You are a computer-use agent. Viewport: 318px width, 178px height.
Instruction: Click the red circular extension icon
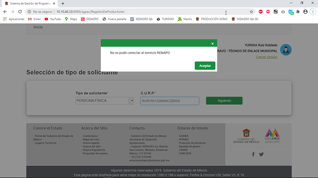tap(268, 12)
